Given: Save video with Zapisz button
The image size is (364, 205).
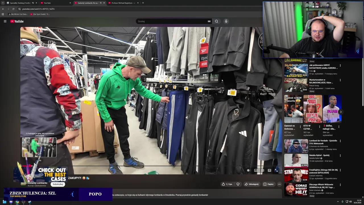Looking at the screenshot, I should tap(268, 184).
